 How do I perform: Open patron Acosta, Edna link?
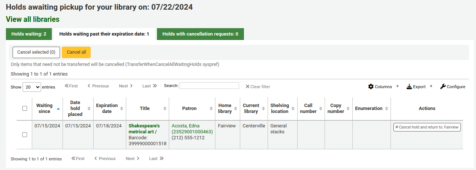tap(185, 126)
